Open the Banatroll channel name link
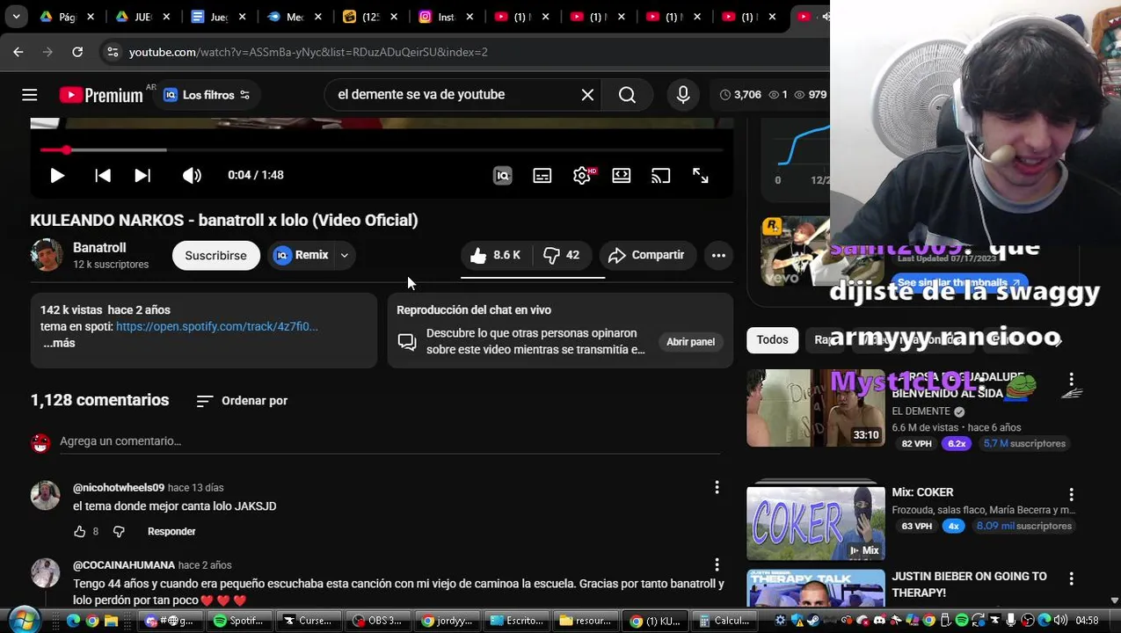This screenshot has height=633, width=1121. click(99, 248)
